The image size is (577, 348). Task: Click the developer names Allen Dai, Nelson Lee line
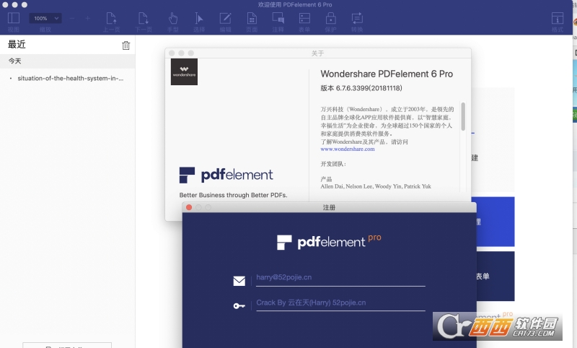(375, 186)
